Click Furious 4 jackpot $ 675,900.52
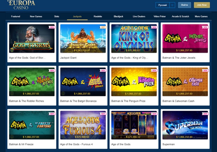Screen dimensions: 217x152 point(82,137)
